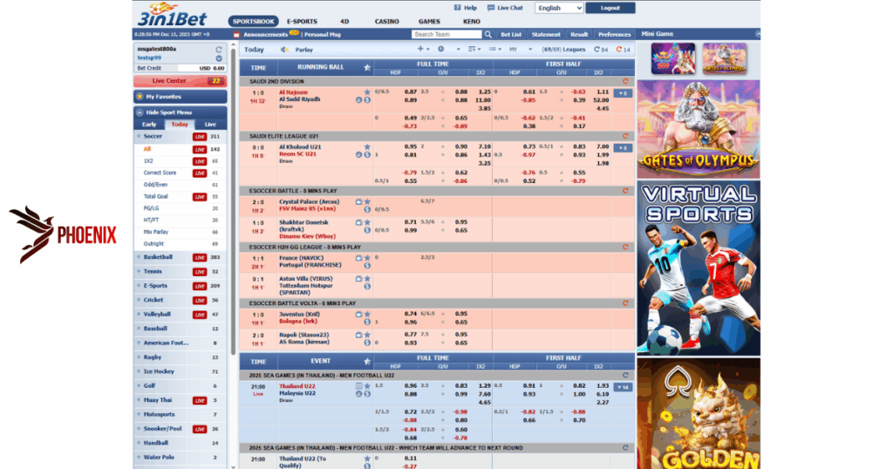Favorite the France (HAVOC) match
This screenshot has width=893, height=469.
(x=367, y=258)
